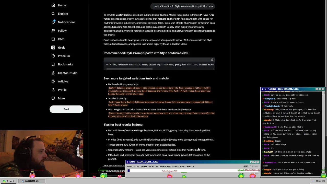This screenshot has width=327, height=184.
Task: Click the 'Tempo around 100-120 BPM' tip
Action: point(142,145)
